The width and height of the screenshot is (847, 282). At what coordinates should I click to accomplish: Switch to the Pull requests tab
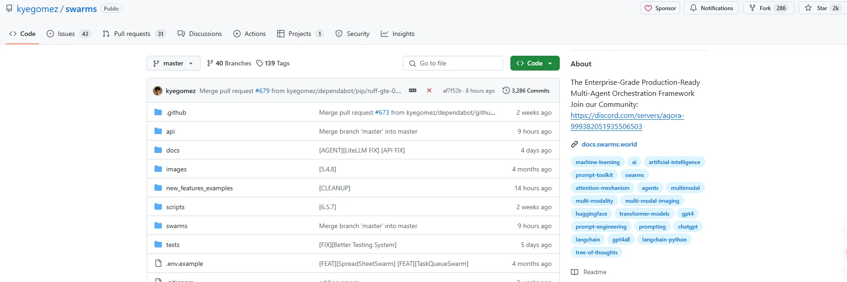click(x=132, y=34)
